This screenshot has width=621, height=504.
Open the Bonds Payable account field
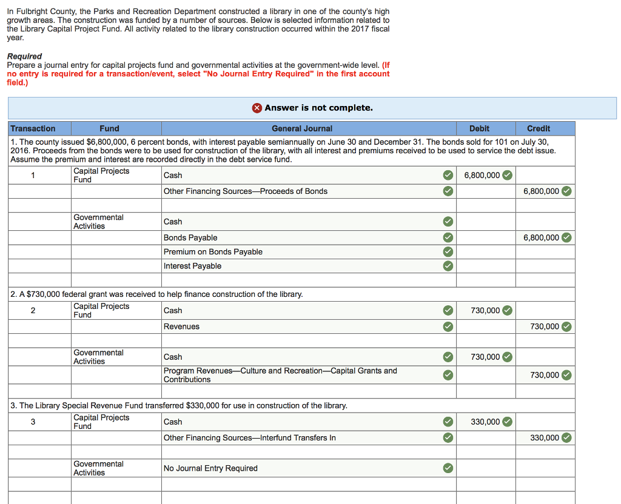pos(309,237)
